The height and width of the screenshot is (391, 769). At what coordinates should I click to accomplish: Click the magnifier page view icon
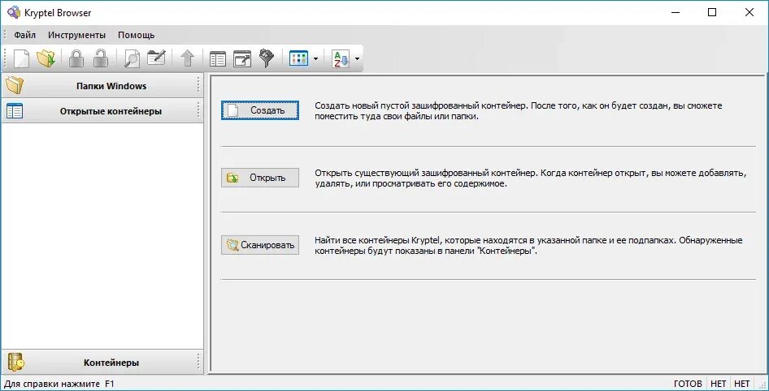point(132,58)
